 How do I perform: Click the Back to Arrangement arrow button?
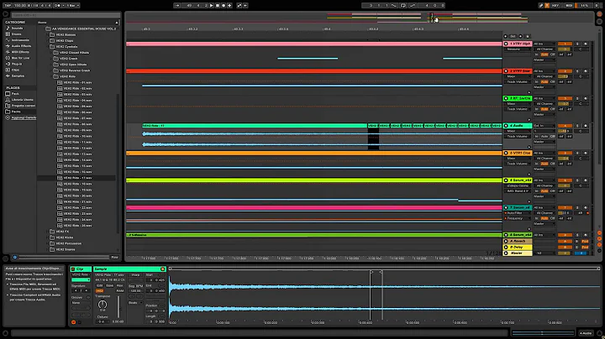coord(245,5)
